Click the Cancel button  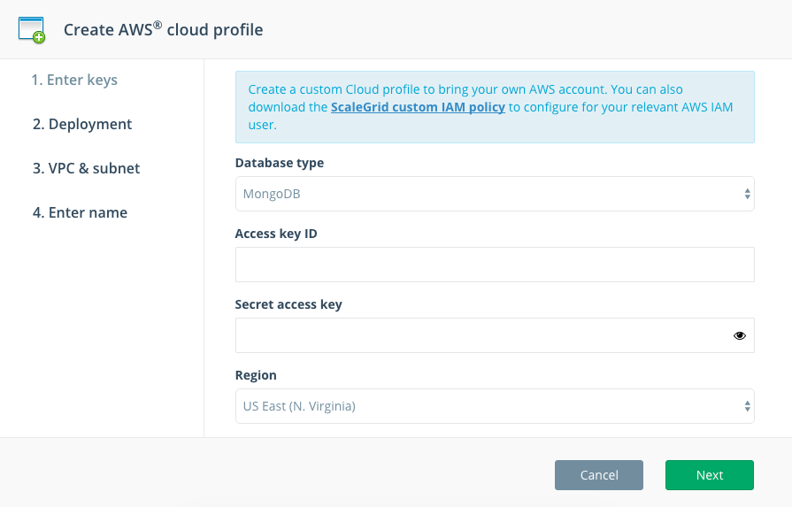598,474
